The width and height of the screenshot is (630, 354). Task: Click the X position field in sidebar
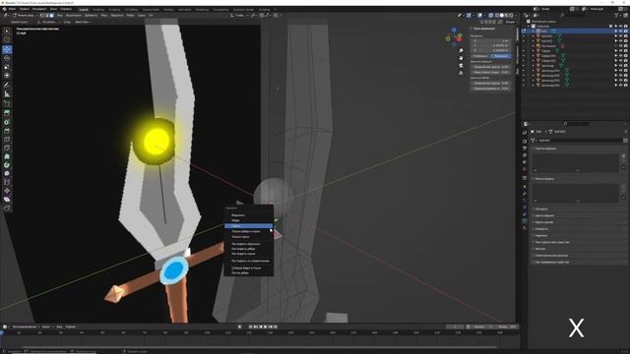490,40
